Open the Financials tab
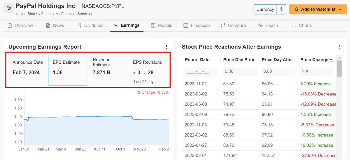The height and width of the screenshot is (160, 350). (x=197, y=25)
